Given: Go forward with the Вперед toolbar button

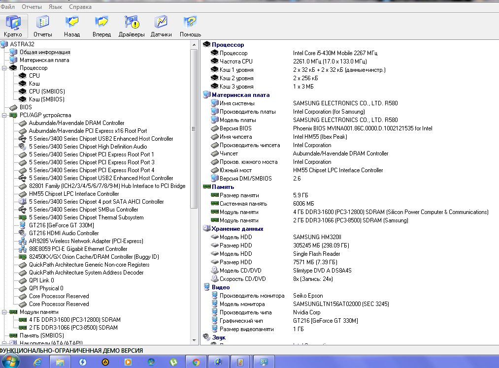Looking at the screenshot, I should (102, 26).
